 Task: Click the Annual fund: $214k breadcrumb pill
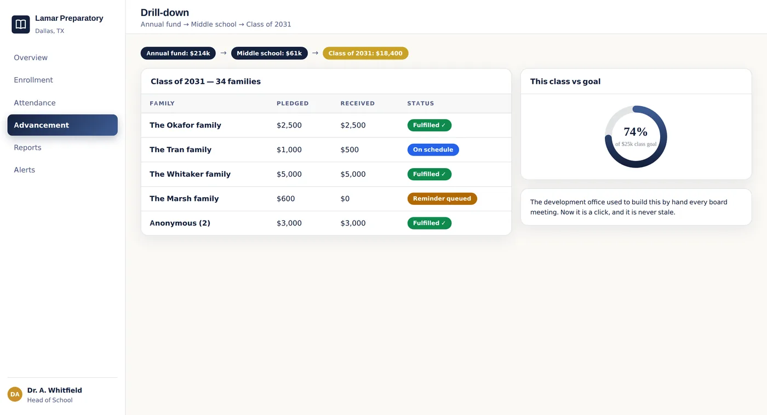(x=178, y=53)
